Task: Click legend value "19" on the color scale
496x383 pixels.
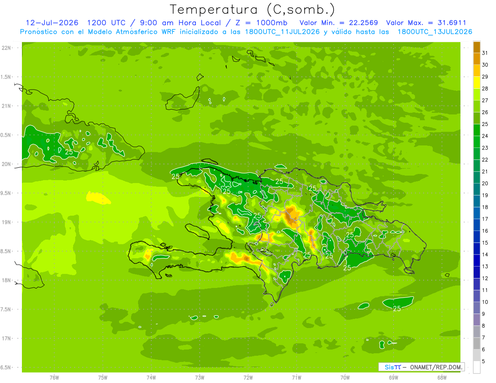Action: tap(485, 195)
